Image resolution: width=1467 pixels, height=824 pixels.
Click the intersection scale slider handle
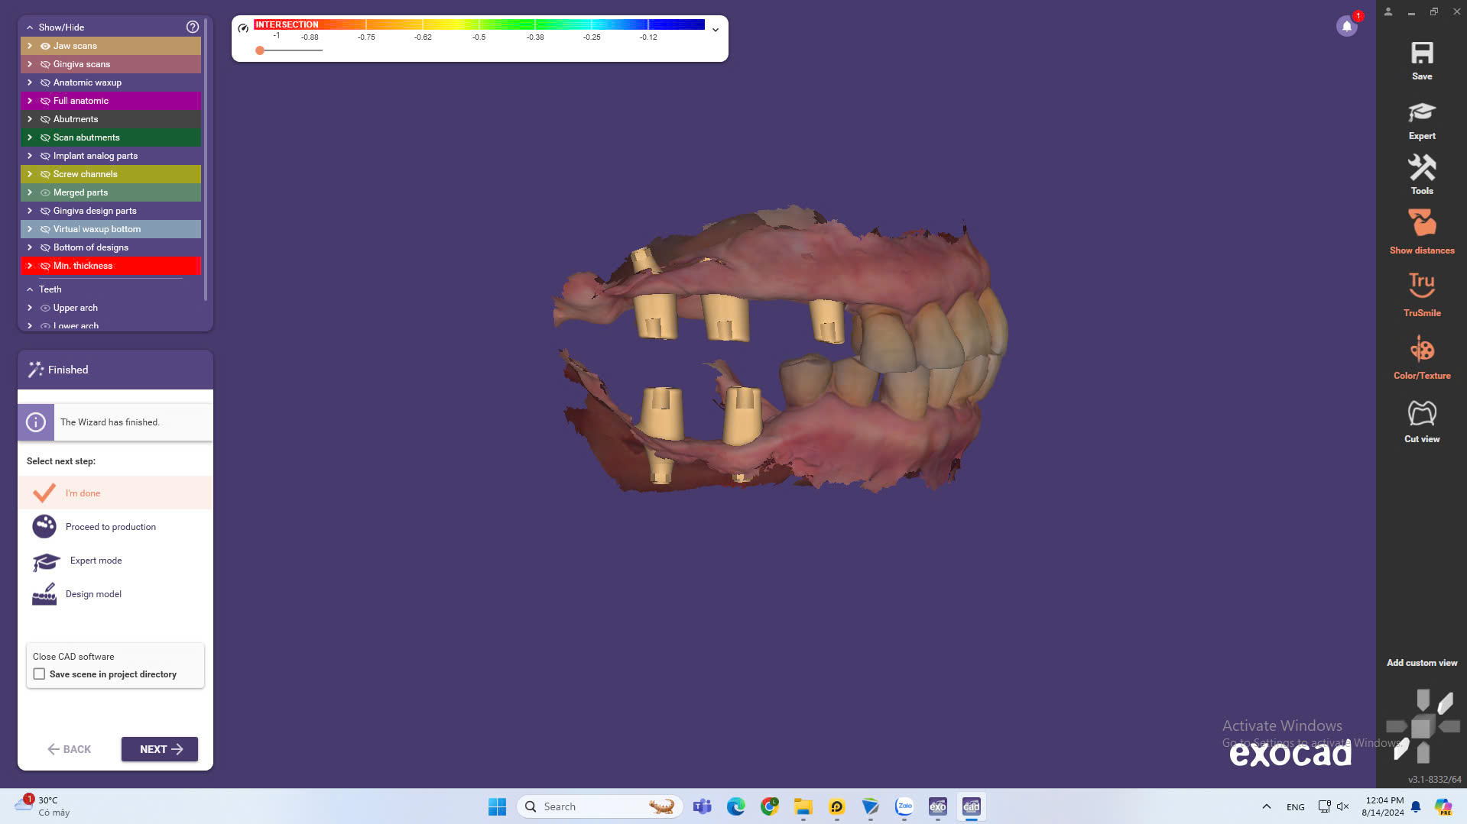(260, 50)
